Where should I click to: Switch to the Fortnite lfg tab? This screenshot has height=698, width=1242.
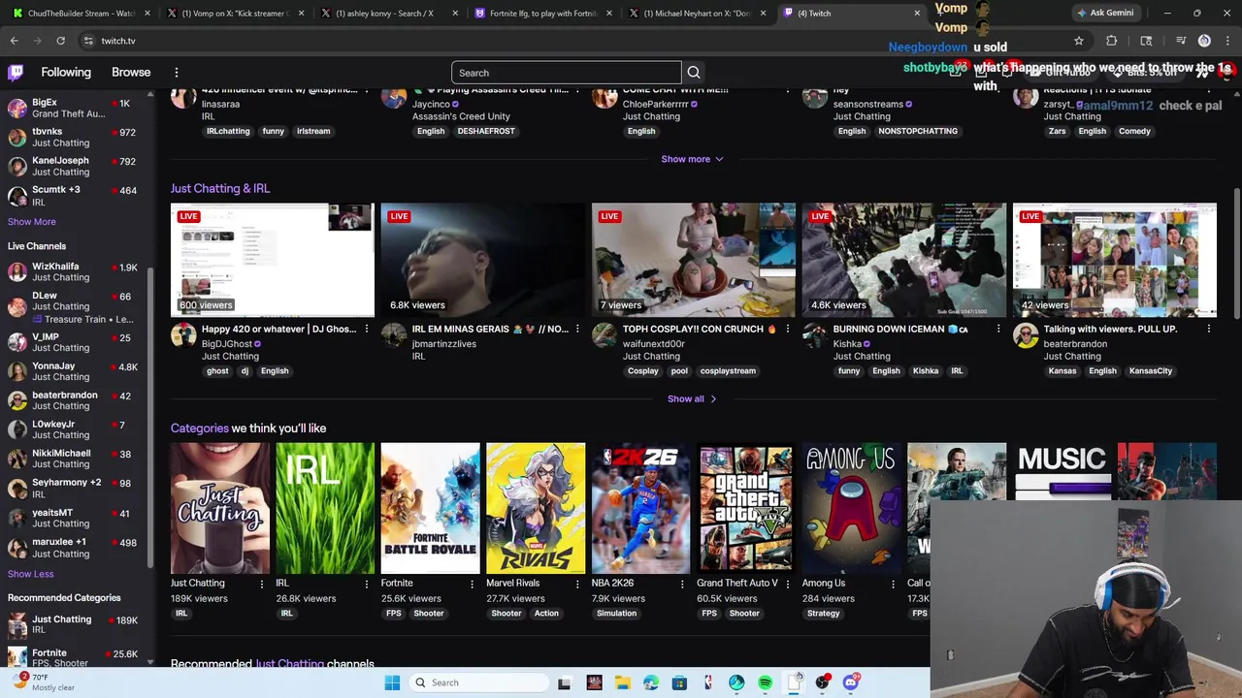(543, 14)
